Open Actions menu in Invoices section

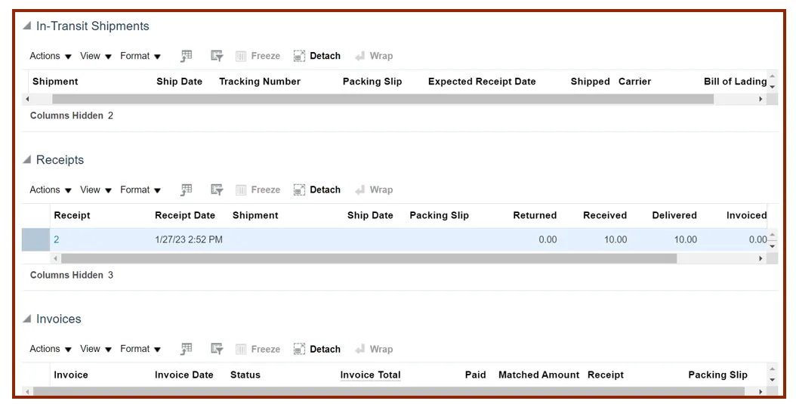pos(51,349)
